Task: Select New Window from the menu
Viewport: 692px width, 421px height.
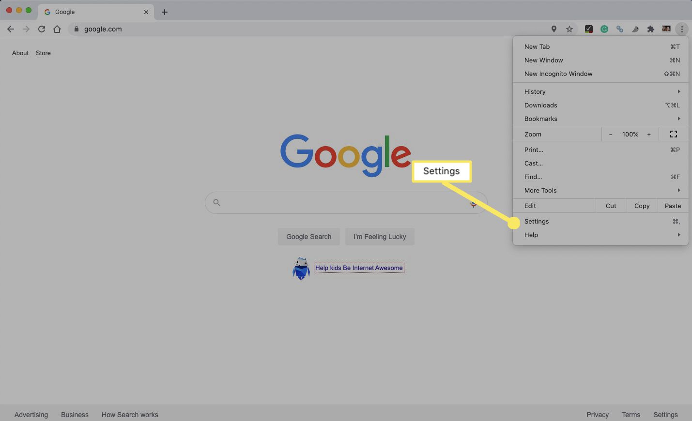Action: click(600, 60)
